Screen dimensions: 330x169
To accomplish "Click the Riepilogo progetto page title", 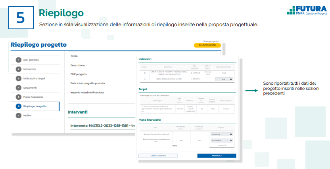I will click(x=39, y=45).
